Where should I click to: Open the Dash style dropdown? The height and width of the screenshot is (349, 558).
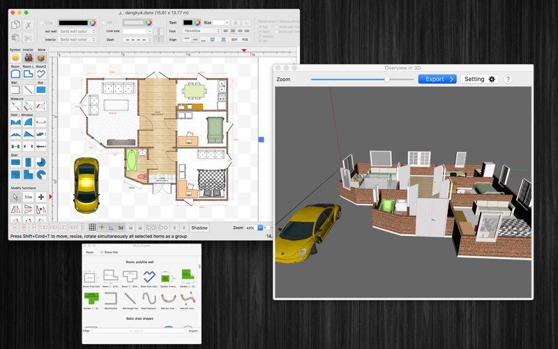pos(137,40)
